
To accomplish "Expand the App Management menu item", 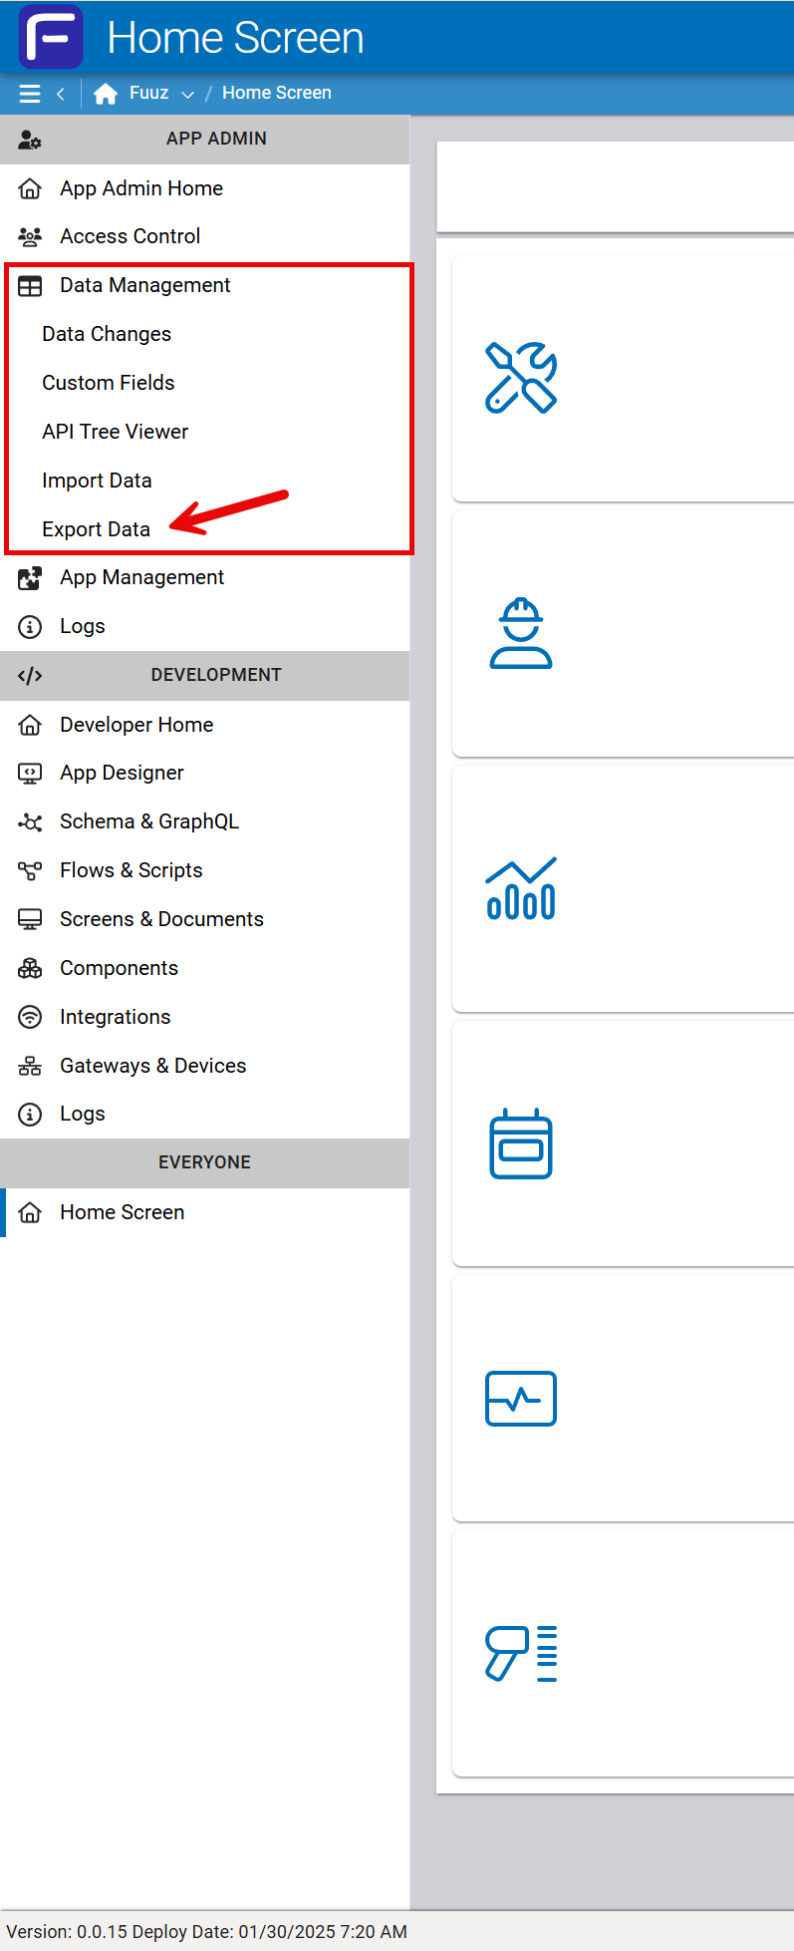I will (141, 577).
